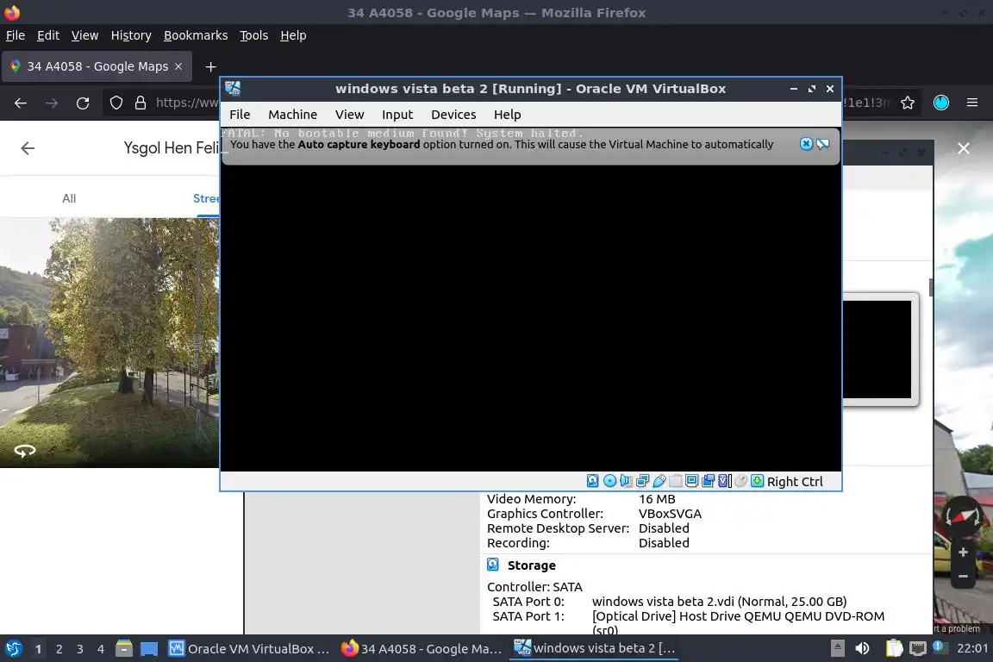The image size is (993, 662).
Task: Click the site security padlock icon
Action: (x=141, y=103)
